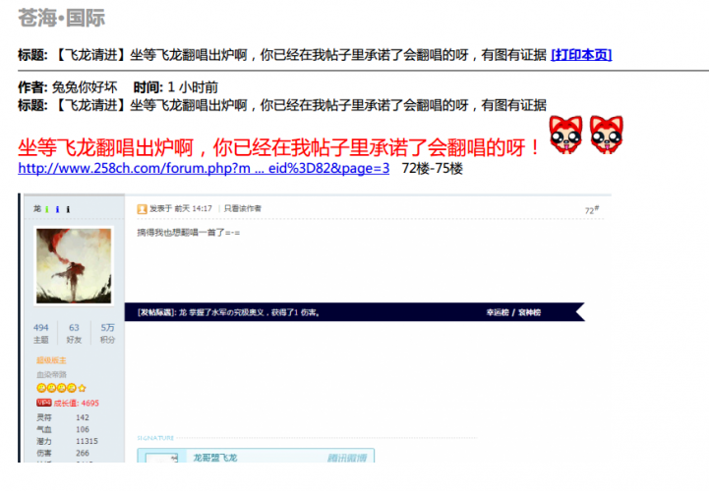Click the second red fox emoji
Image resolution: width=709 pixels, height=491 pixels.
(x=605, y=136)
